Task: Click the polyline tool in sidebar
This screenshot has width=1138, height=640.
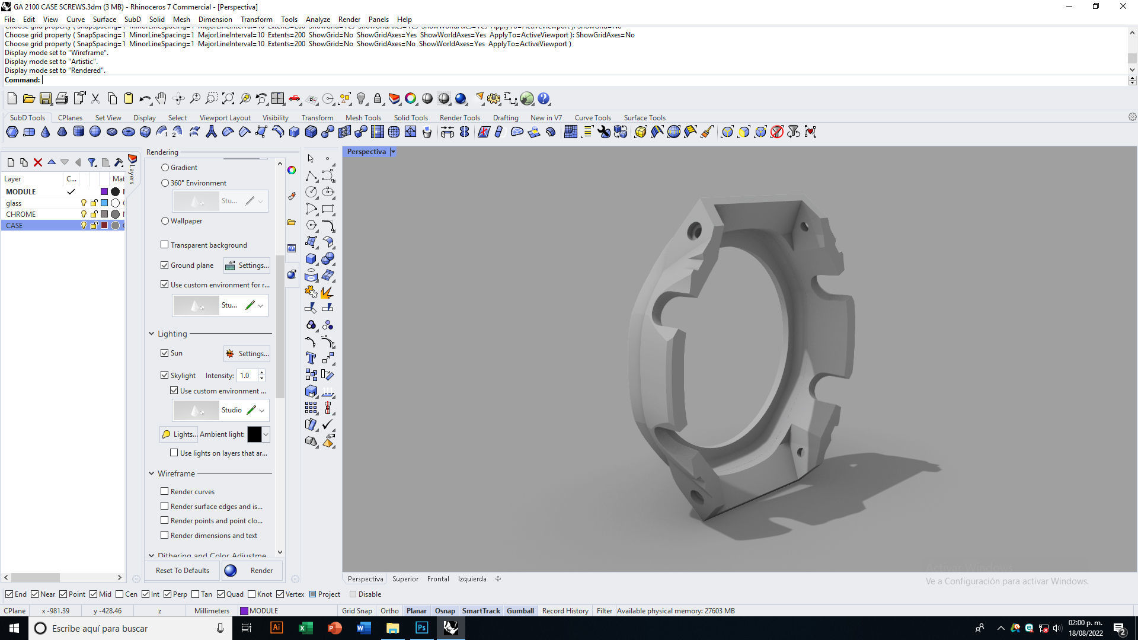Action: tap(311, 175)
